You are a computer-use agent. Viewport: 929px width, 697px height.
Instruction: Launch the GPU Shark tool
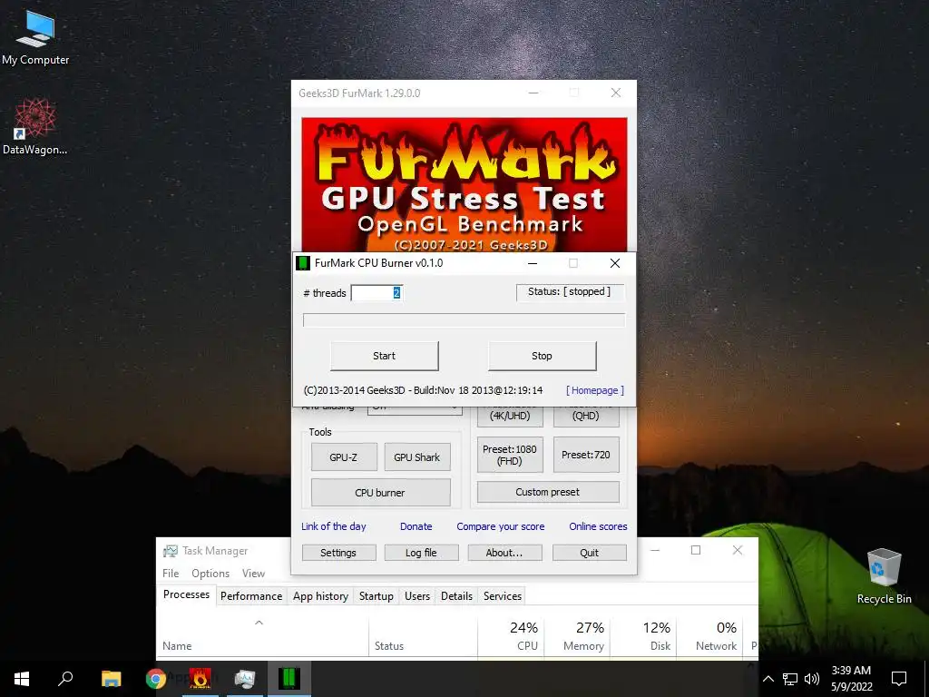pyautogui.click(x=416, y=457)
